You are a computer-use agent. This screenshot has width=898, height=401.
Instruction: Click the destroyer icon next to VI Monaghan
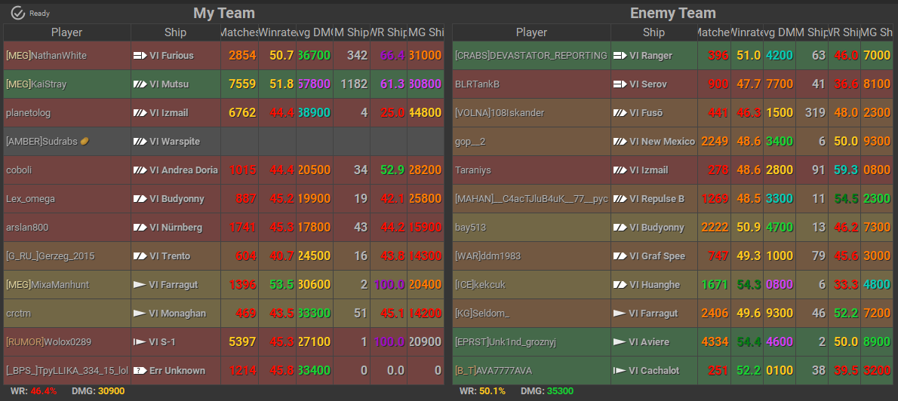click(x=140, y=314)
